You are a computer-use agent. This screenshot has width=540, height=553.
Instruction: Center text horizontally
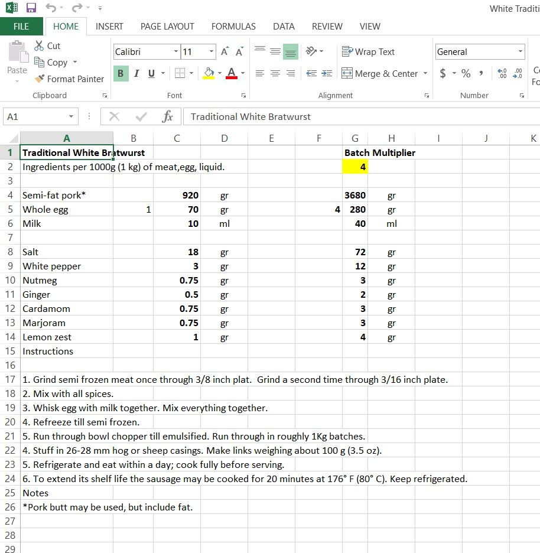click(275, 73)
